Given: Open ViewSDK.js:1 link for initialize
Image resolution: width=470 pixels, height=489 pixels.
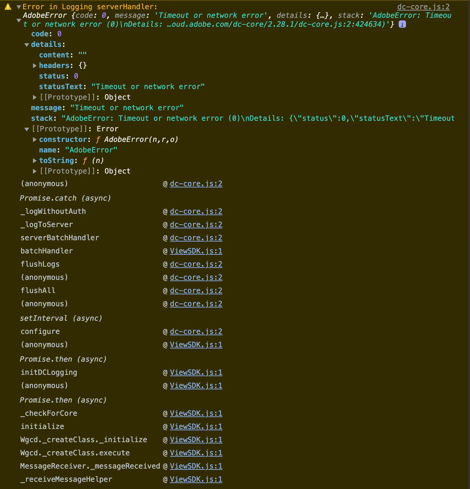Looking at the screenshot, I should tap(196, 426).
